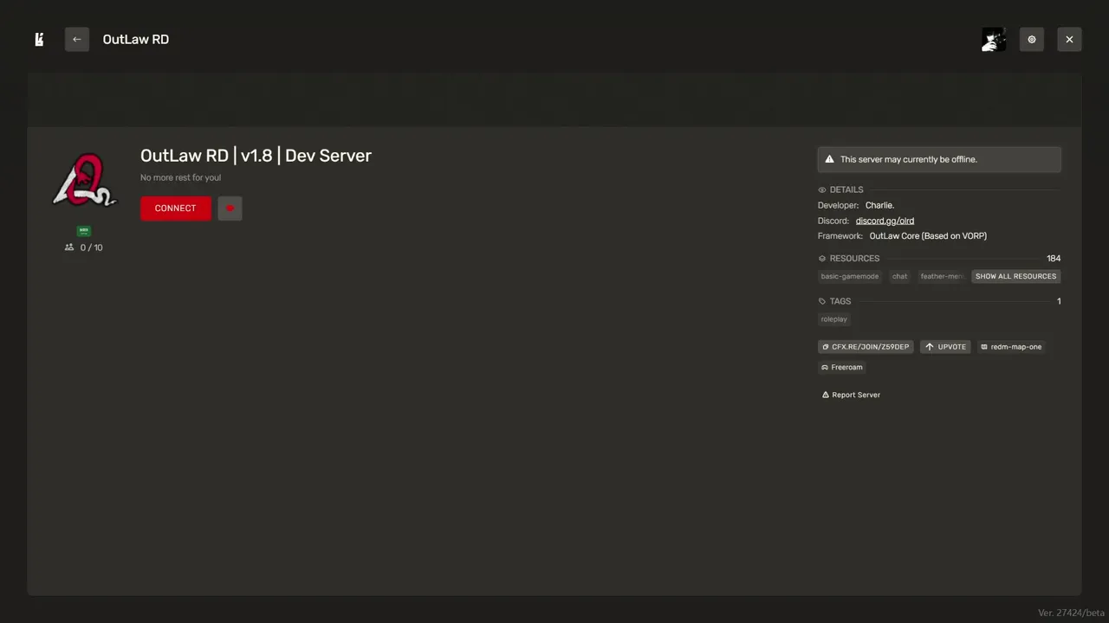This screenshot has height=623, width=1109.
Task: Click the players count 0 / 10
Action: [84, 247]
